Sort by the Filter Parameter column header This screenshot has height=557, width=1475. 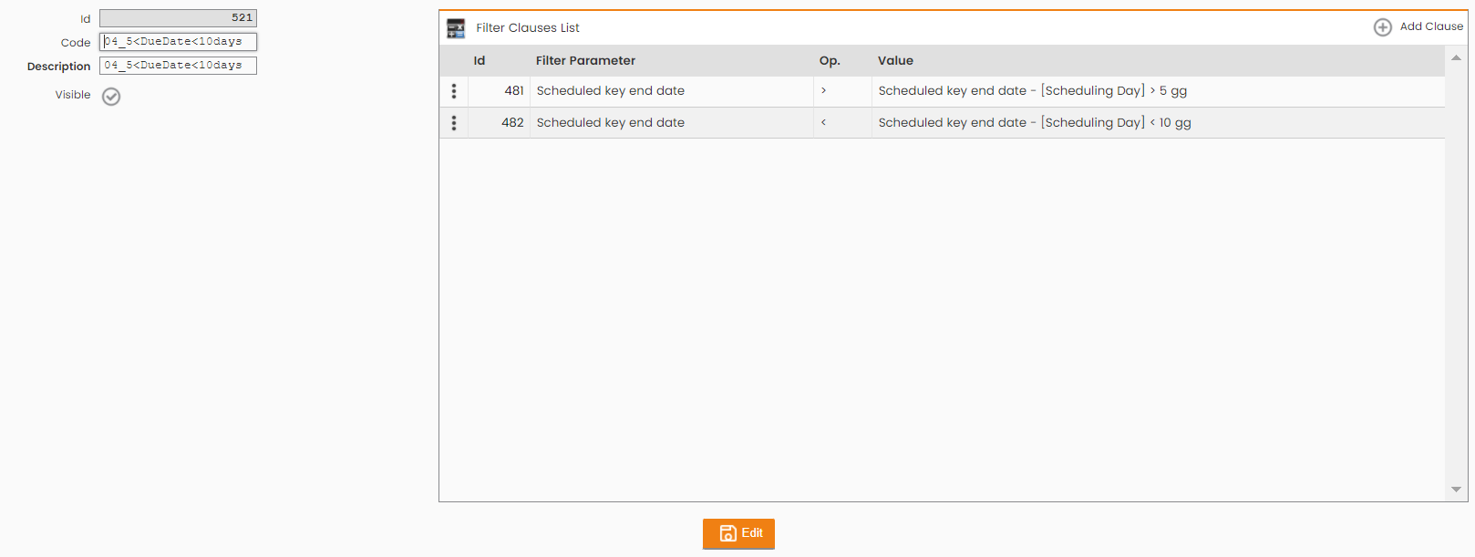click(x=585, y=61)
